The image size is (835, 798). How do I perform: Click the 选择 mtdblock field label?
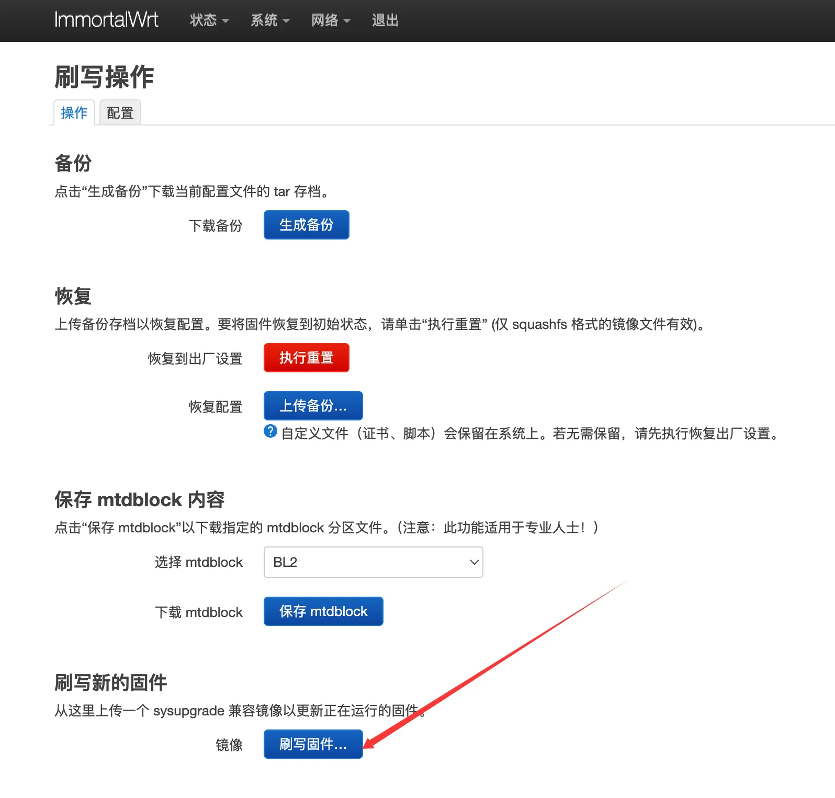pos(199,562)
